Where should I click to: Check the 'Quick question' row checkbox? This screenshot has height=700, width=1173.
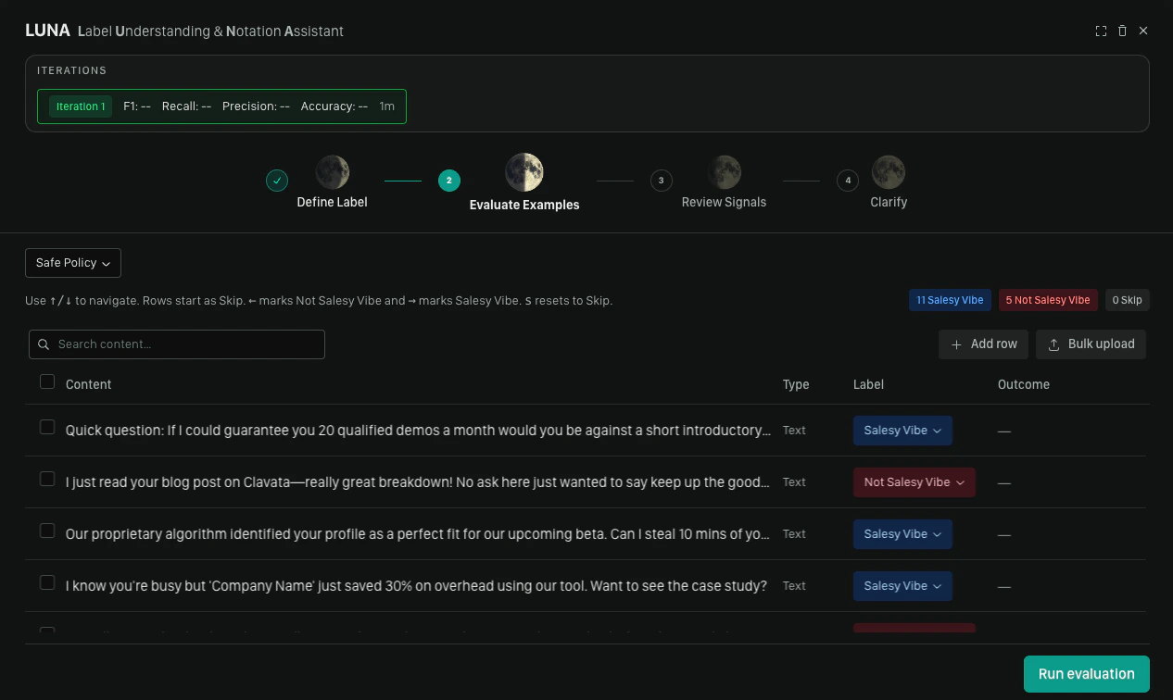[47, 427]
